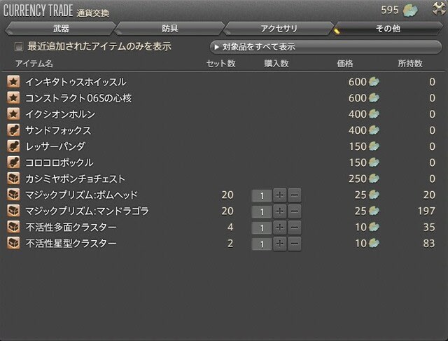Click the item icon beside マジックプリズム:マンドラゴラ
Screen dimensions: 448x341
tap(13, 211)
